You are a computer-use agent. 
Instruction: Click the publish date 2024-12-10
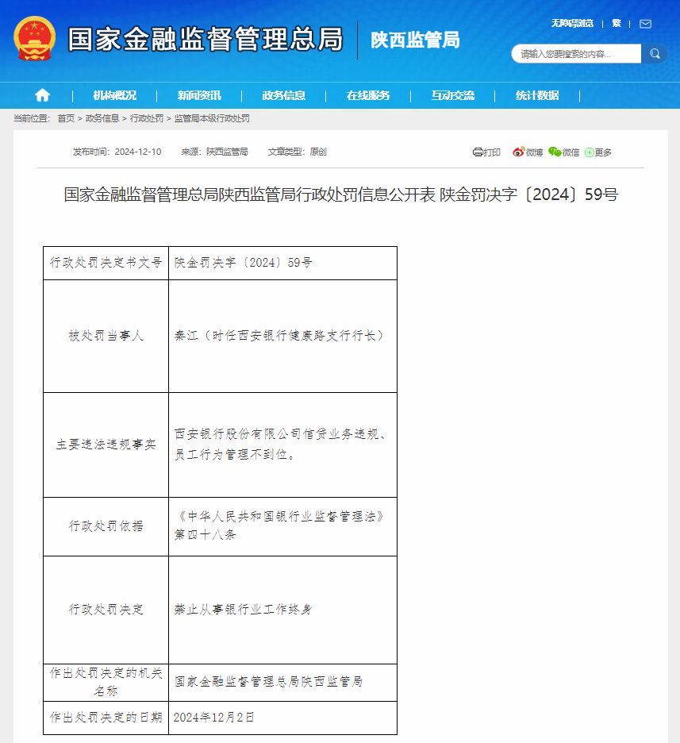click(x=138, y=152)
